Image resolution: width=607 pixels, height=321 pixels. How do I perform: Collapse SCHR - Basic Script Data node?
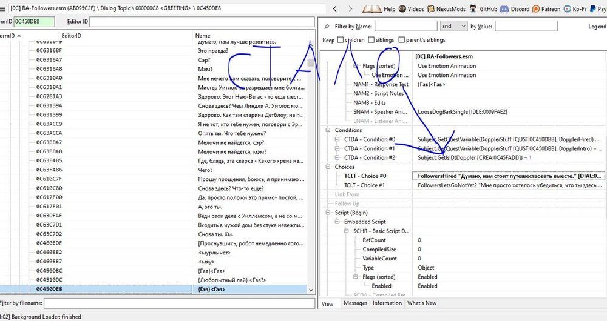tap(347, 231)
